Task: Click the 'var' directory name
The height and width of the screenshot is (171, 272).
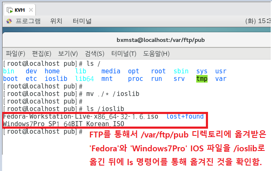Action: [221, 79]
